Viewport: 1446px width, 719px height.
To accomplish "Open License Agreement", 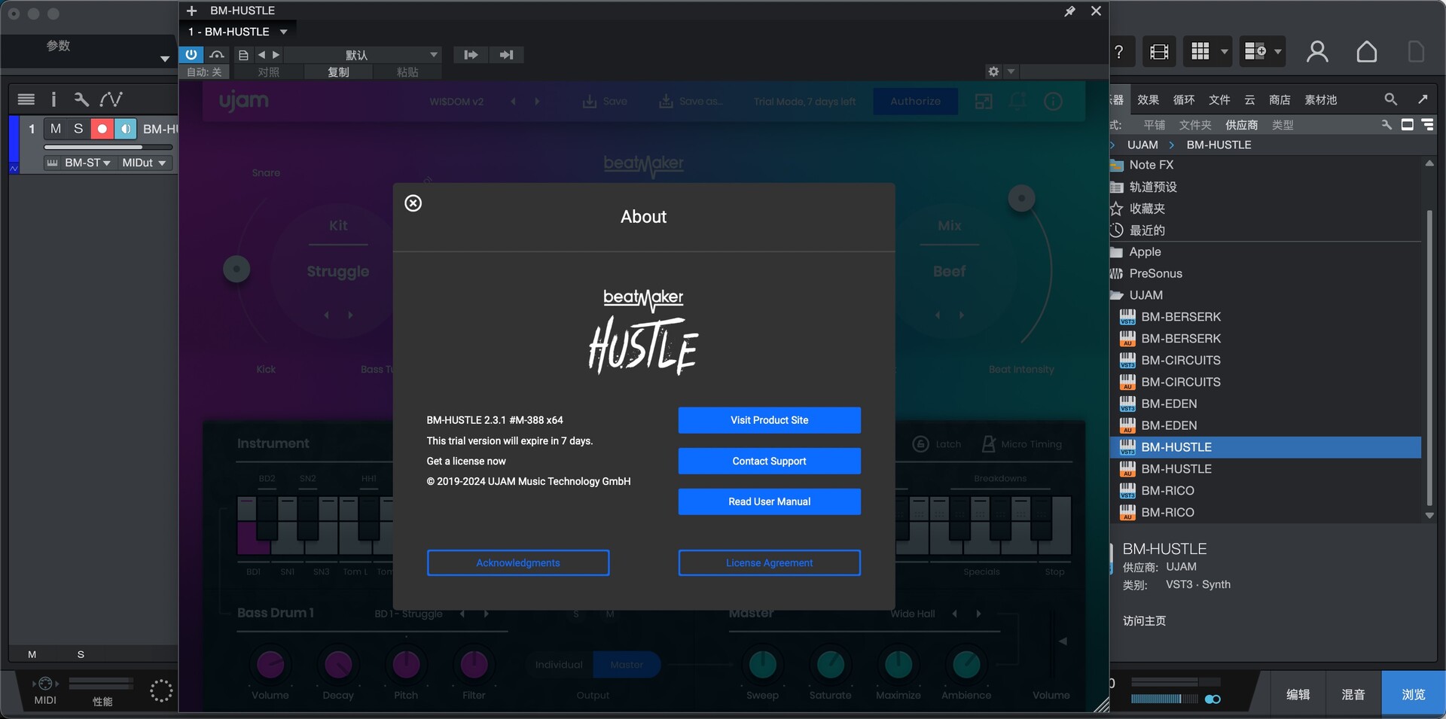I will click(769, 562).
